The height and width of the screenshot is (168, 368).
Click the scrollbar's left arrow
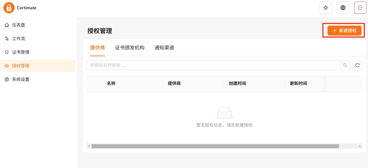click(x=89, y=146)
